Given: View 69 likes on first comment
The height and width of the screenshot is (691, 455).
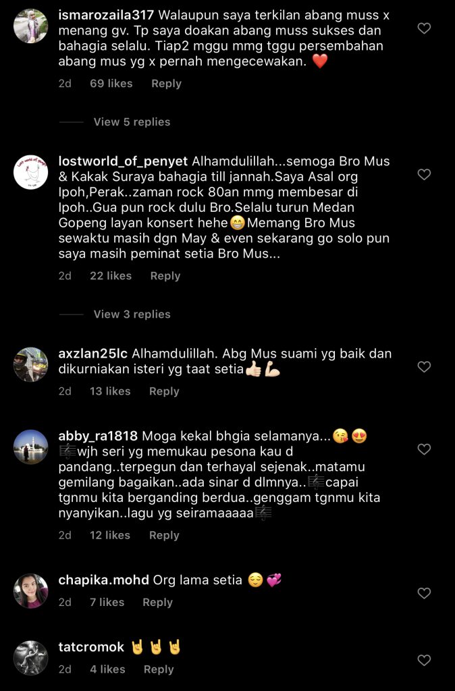Looking at the screenshot, I should (x=111, y=84).
